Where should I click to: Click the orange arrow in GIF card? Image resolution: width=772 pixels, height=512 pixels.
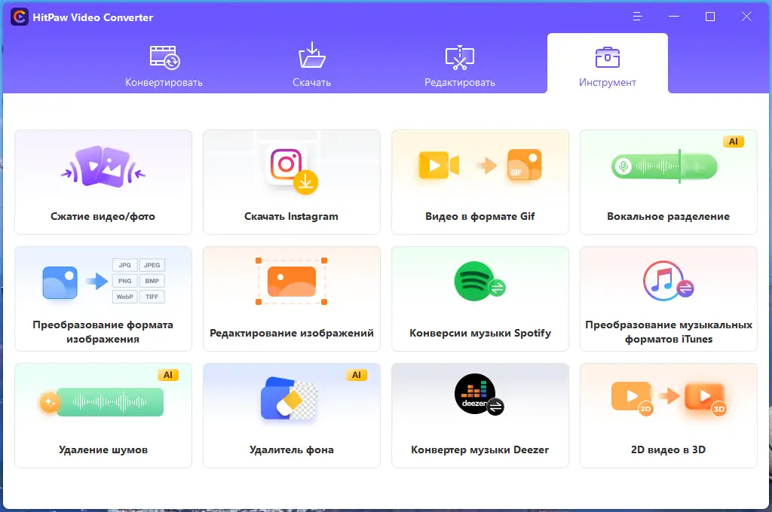pyautogui.click(x=488, y=165)
